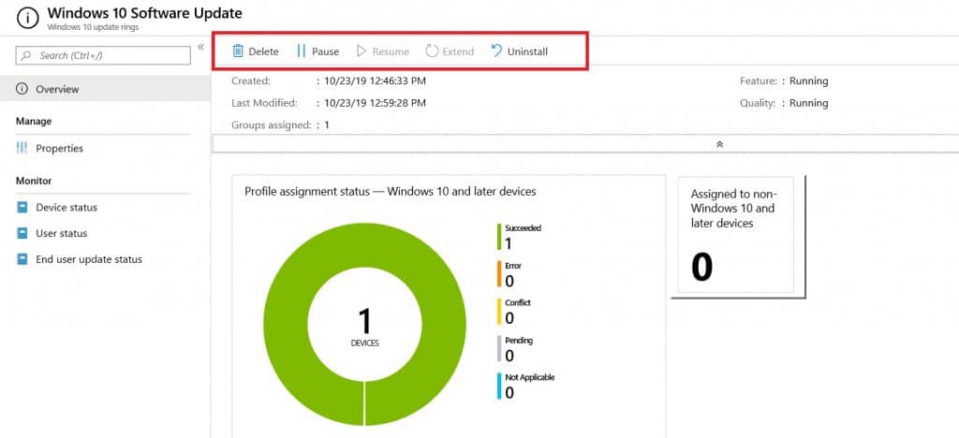This screenshot has width=959, height=438.
Task: Focus the Search (Ctrl+/) input field
Action: (x=103, y=55)
